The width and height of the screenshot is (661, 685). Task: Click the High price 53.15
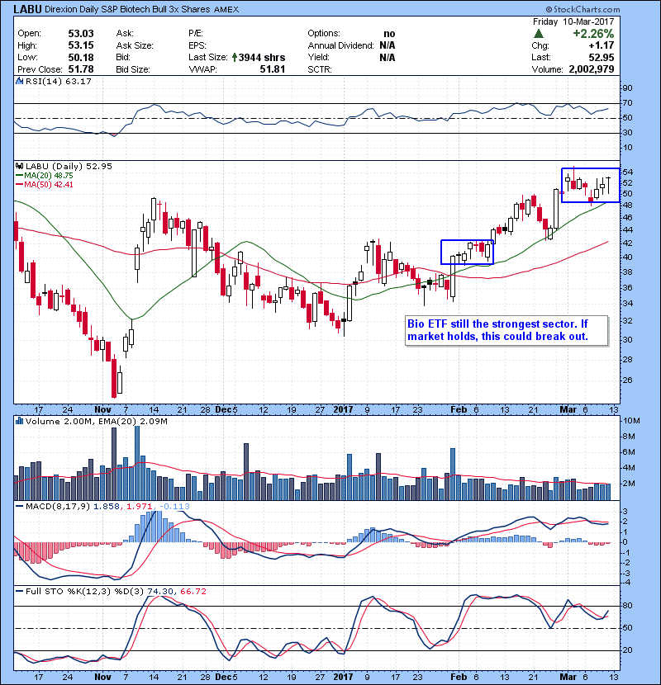pos(81,45)
